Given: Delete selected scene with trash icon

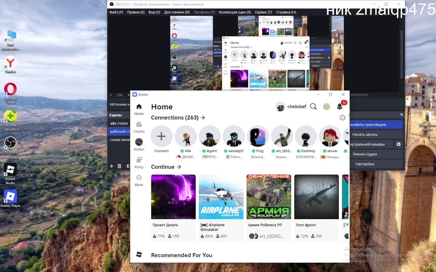Looking at the screenshot, I should (x=119, y=166).
